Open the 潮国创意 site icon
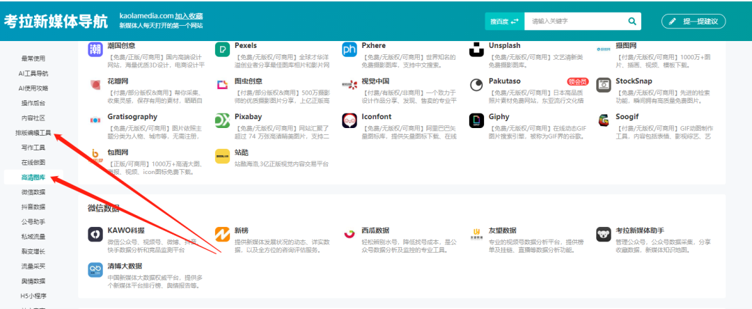 (x=95, y=49)
